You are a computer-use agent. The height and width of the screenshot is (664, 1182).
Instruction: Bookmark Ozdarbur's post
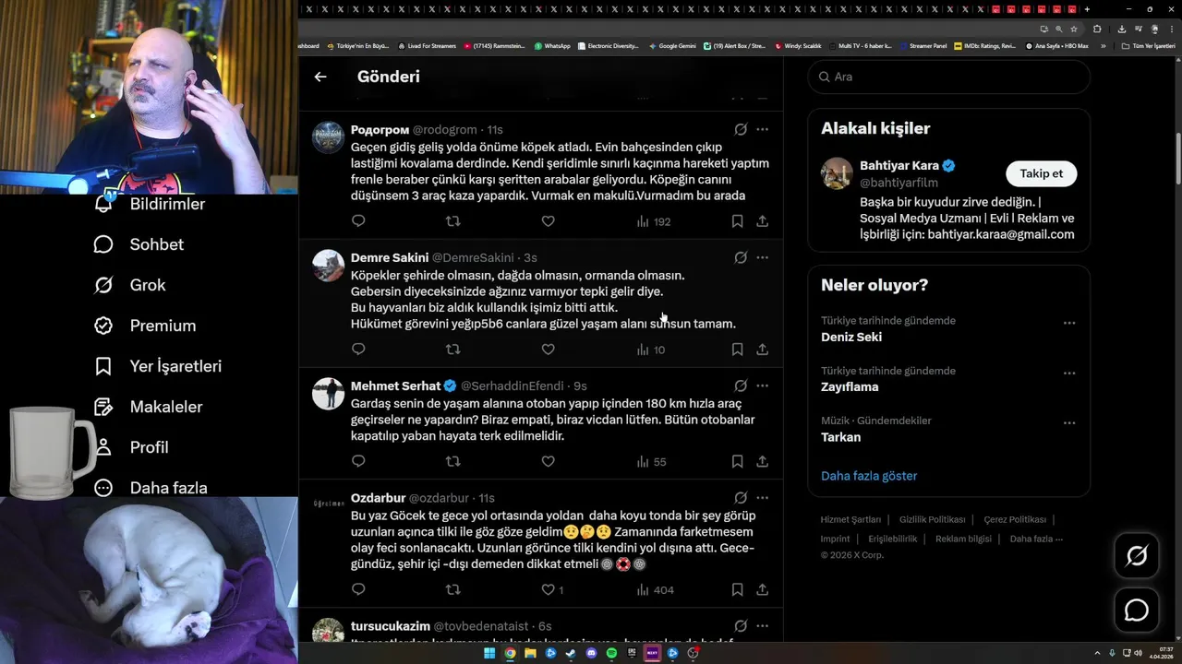737,589
